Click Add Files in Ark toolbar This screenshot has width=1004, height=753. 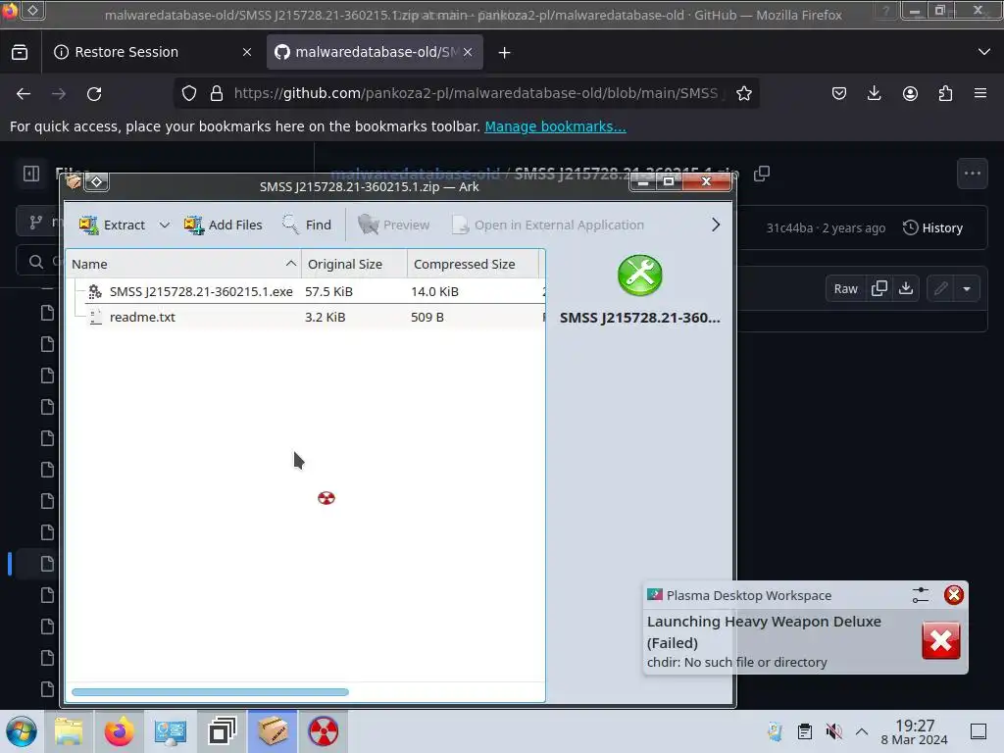223,225
